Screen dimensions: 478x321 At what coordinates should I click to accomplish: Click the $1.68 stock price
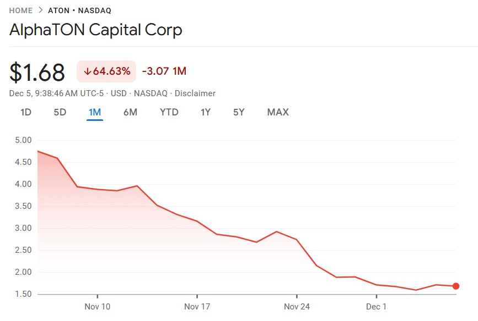[x=37, y=71]
